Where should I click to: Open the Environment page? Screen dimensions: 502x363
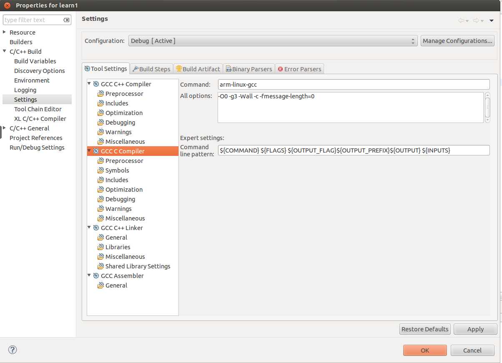coord(32,80)
